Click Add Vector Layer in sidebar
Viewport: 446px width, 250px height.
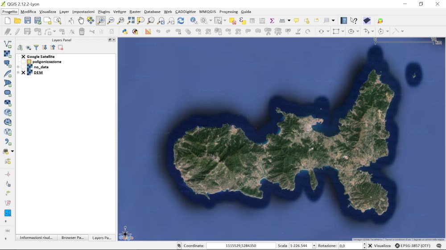click(8, 44)
